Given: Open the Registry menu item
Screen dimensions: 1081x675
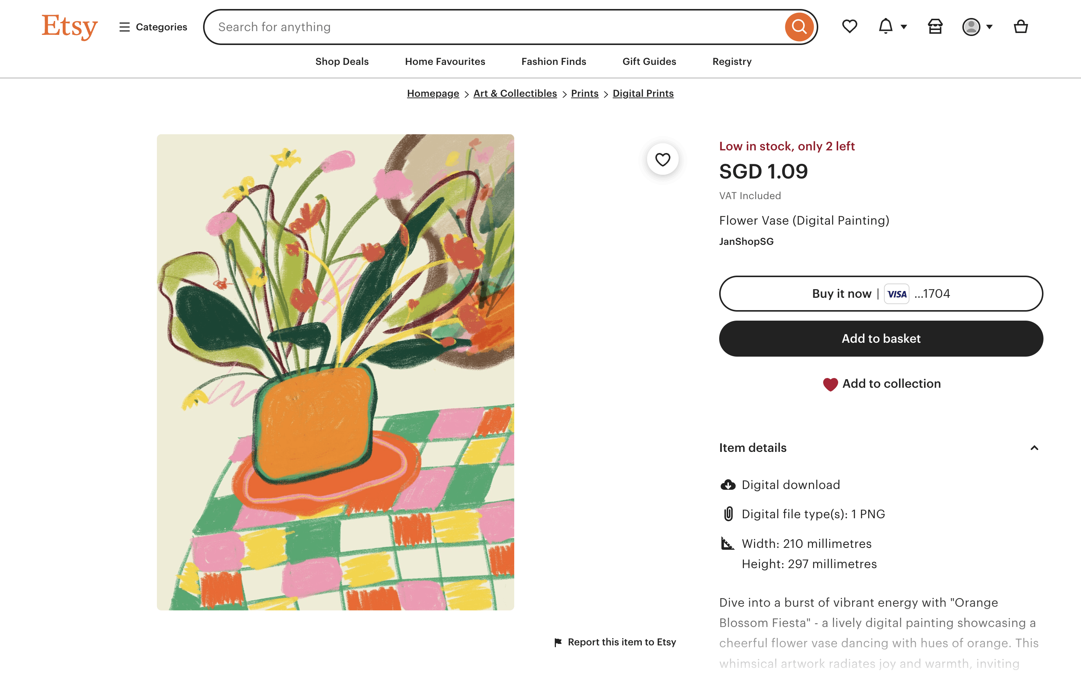Looking at the screenshot, I should coord(732,61).
